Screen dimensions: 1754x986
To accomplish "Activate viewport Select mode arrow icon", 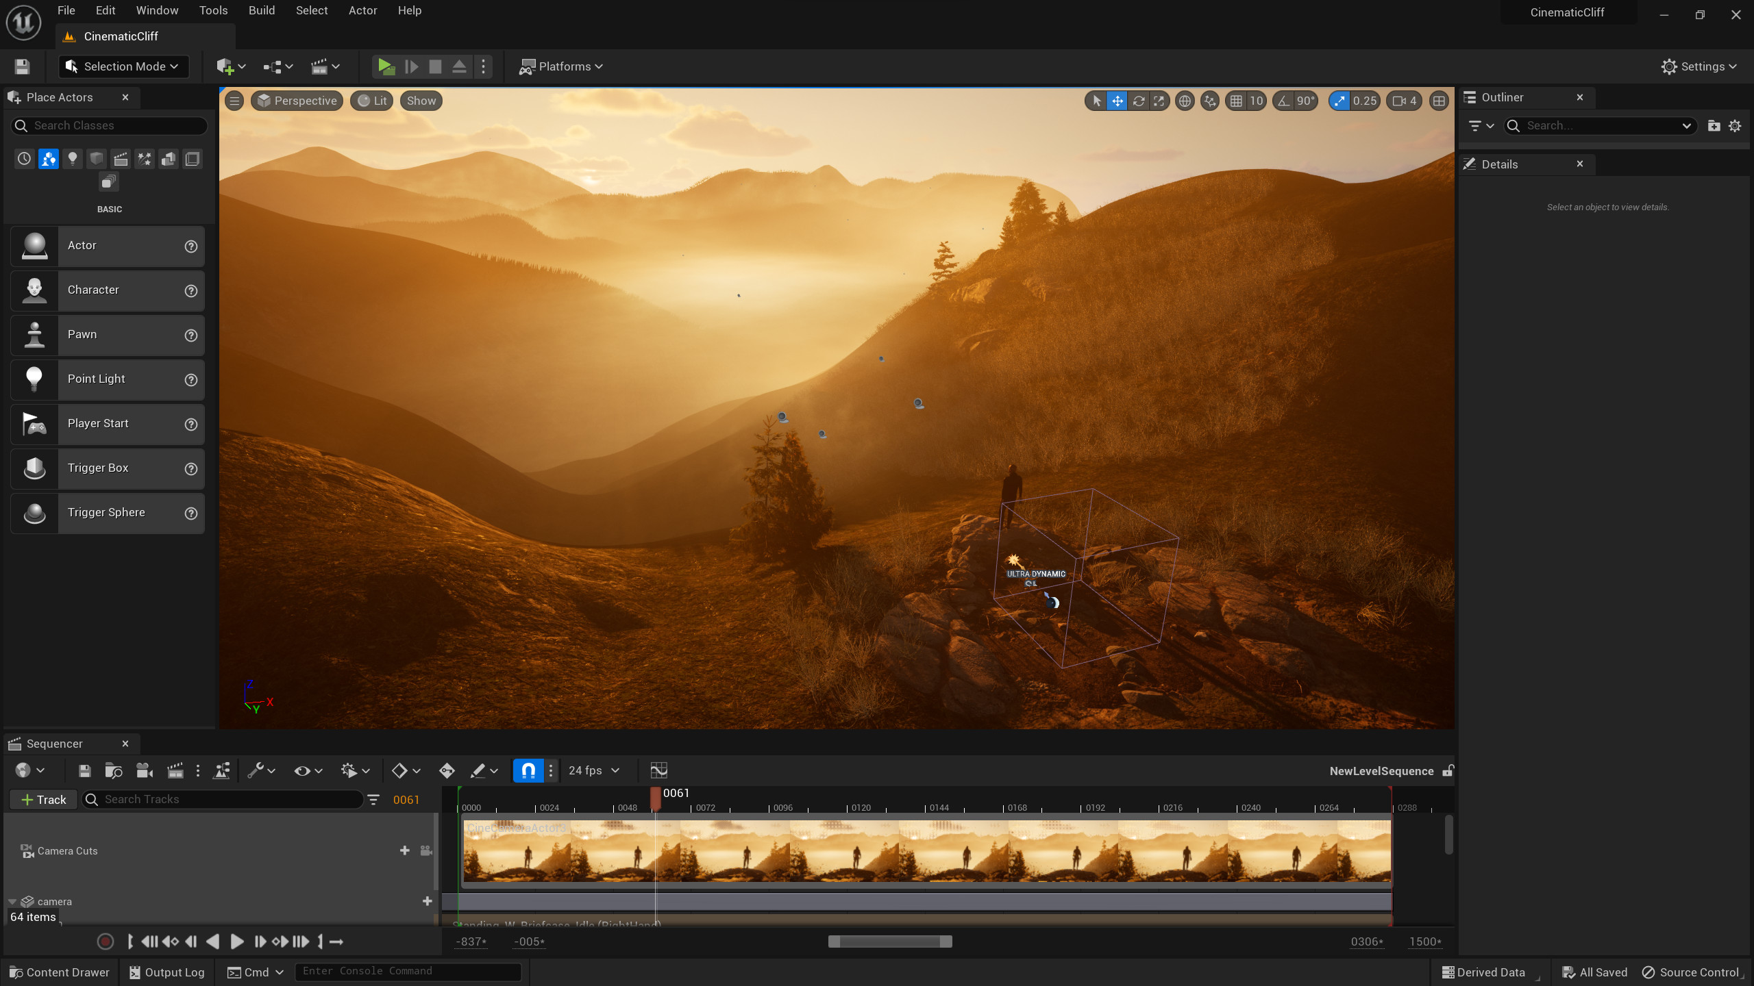I will (x=1096, y=101).
